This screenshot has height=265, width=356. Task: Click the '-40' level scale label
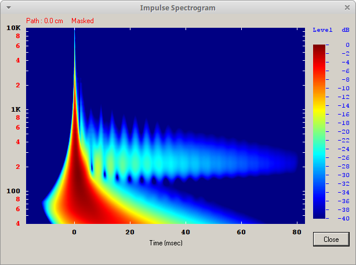pyautogui.click(x=343, y=218)
